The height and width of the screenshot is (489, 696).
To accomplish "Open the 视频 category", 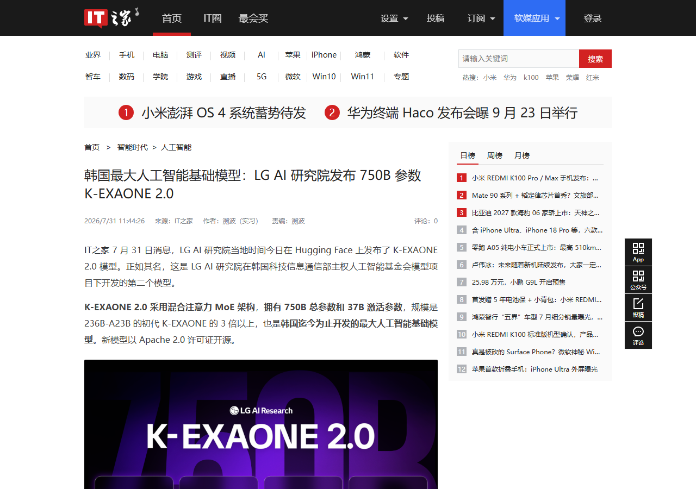I will point(228,55).
